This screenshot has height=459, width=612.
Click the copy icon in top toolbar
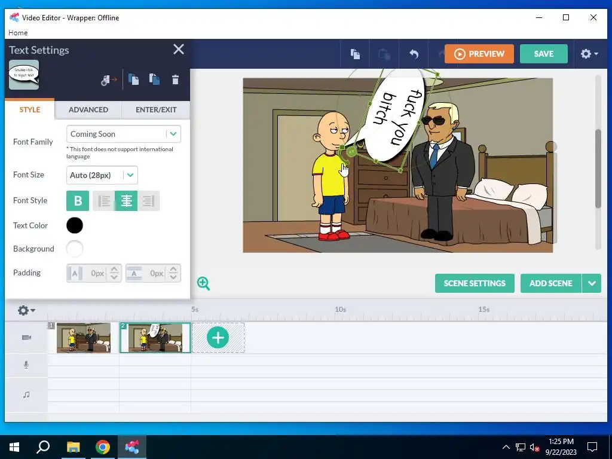click(355, 54)
